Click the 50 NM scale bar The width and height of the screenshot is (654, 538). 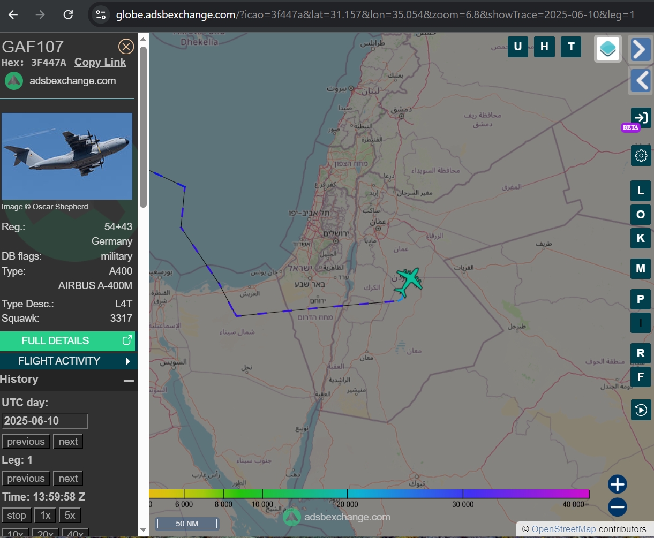click(187, 524)
